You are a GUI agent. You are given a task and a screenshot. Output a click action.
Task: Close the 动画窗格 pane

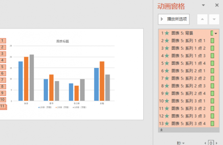coord(217,5)
